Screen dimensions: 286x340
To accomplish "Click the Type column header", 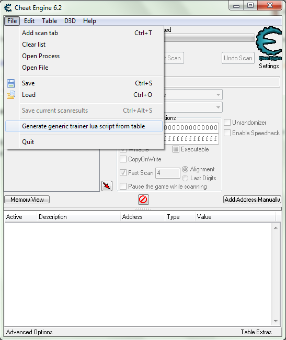I will [180, 217].
